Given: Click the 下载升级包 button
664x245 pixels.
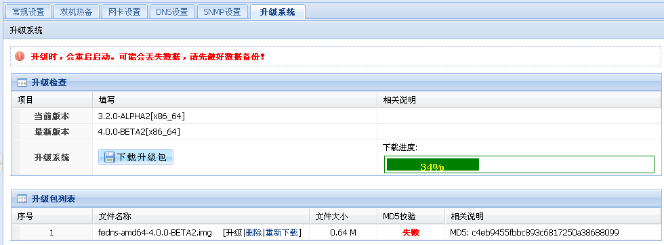Looking at the screenshot, I should pos(136,158).
